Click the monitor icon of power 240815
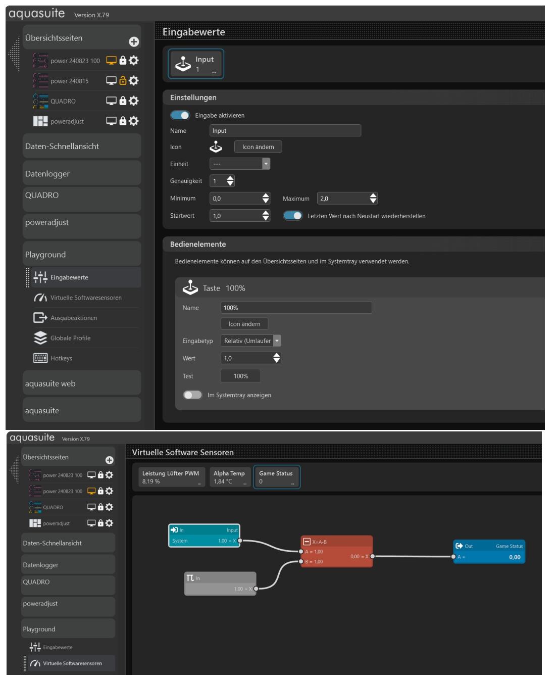The width and height of the screenshot is (559, 678). click(111, 80)
